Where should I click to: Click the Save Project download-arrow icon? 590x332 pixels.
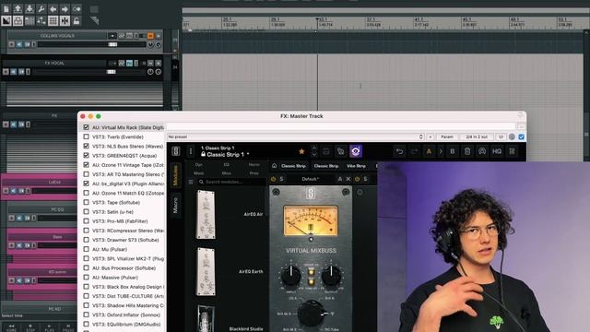coord(29,8)
